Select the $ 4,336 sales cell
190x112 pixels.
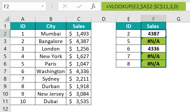79,71
